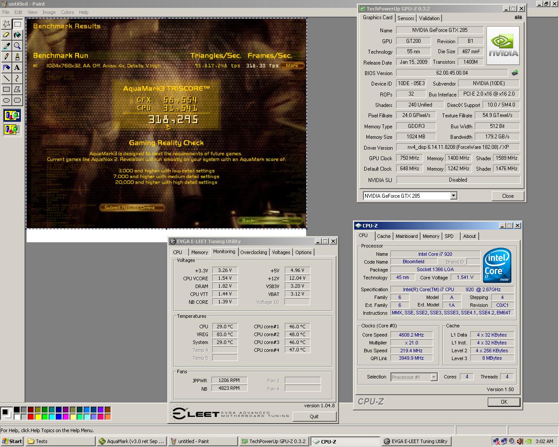559x447 pixels.
Task: Select the Rectangle shape tool
Action: pyautogui.click(x=7, y=89)
